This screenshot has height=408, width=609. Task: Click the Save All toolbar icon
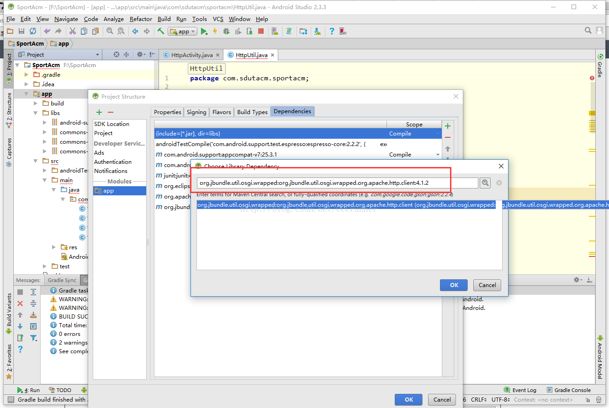pos(21,31)
